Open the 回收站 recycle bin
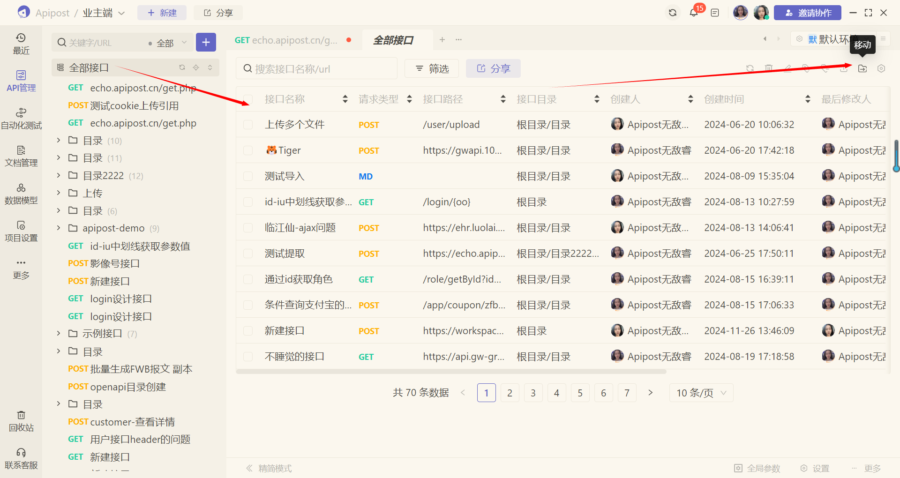Viewport: 900px width, 478px height. (21, 421)
